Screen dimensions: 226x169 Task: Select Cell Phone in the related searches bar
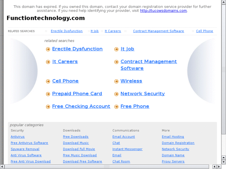pyautogui.click(x=204, y=31)
